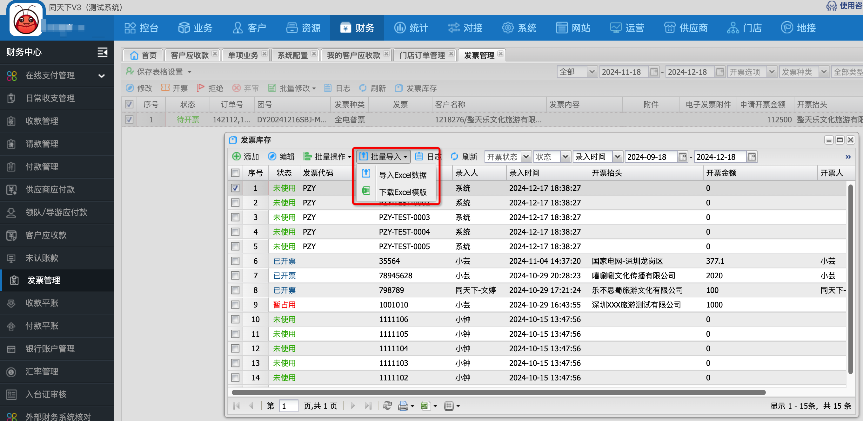Uncheck the checkbox for row 1 PZY
863x421 pixels.
coord(235,188)
